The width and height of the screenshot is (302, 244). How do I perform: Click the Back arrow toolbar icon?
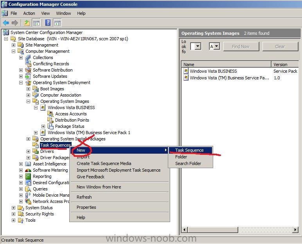point(6,23)
